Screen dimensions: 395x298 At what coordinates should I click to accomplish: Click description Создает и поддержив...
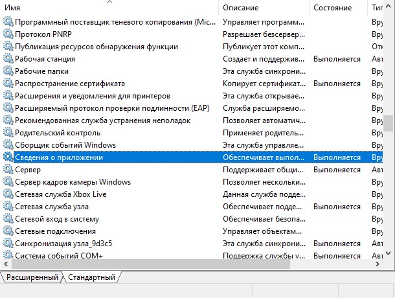264,59
